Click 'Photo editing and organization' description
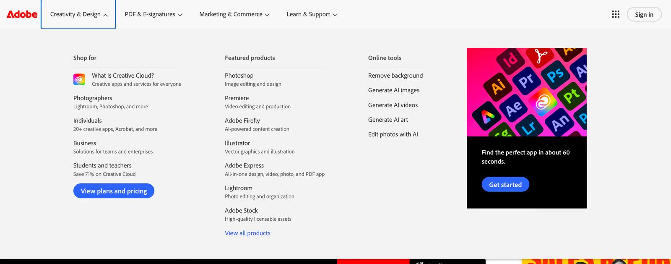 [260, 196]
